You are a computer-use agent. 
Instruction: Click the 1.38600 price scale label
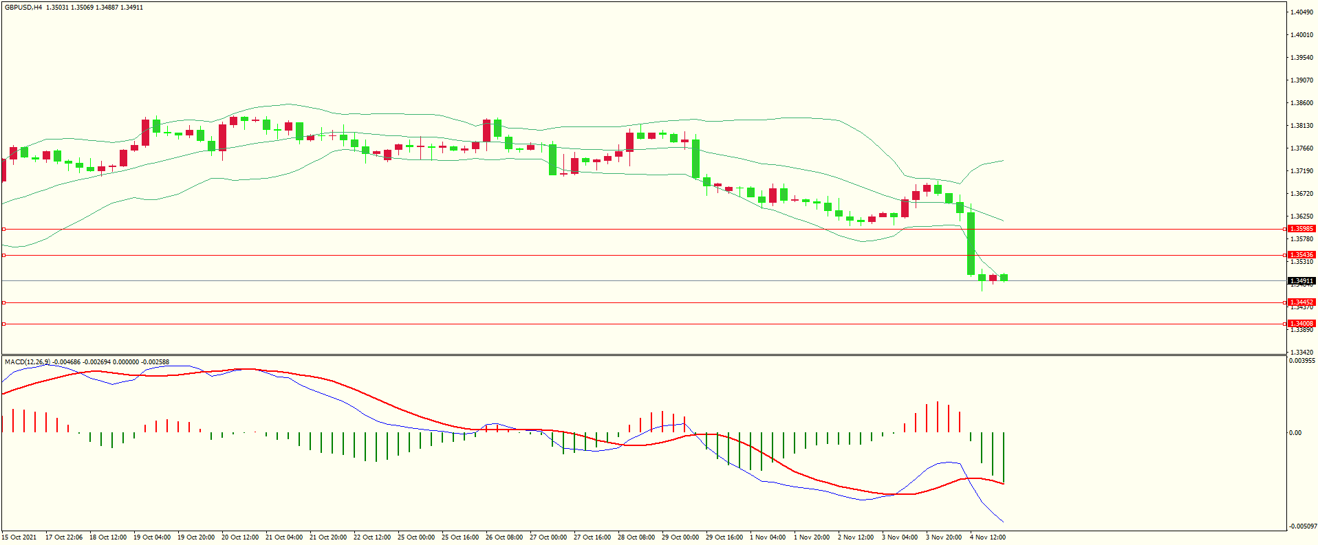[x=1302, y=103]
